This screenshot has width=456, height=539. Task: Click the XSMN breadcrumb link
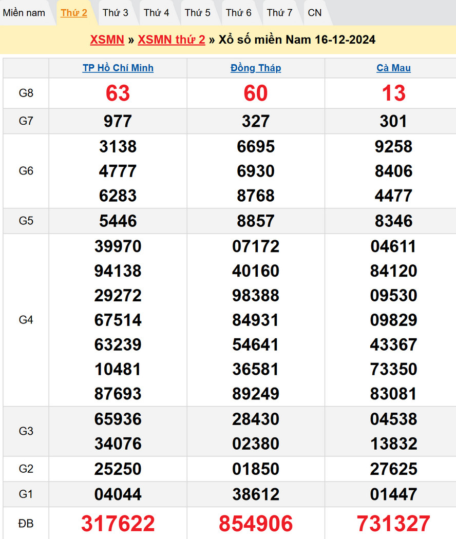(107, 40)
